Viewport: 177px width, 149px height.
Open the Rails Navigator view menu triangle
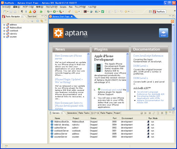[x=46, y=21]
